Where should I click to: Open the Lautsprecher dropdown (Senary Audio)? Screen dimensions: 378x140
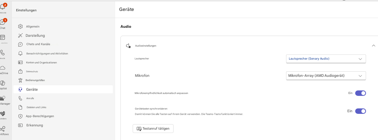[x=326, y=59]
